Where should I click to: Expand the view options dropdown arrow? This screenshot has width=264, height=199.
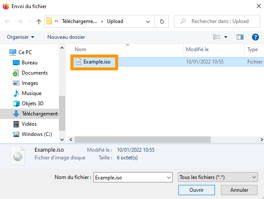coord(226,37)
